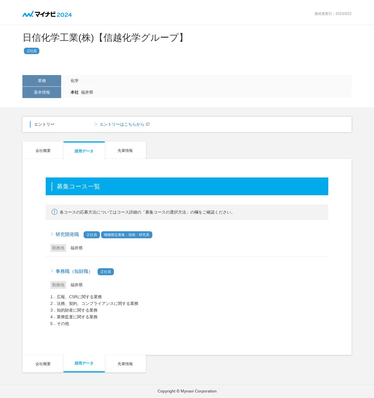The width and height of the screenshot is (374, 398).
Task: Open the external link icon beside エントリーはこちらから
Action: [148, 124]
